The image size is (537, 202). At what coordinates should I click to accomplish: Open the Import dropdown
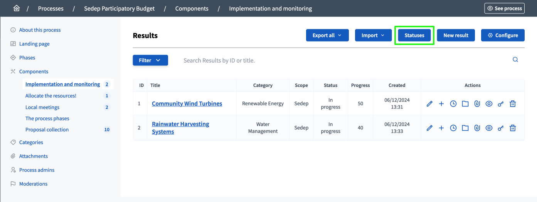pyautogui.click(x=373, y=35)
